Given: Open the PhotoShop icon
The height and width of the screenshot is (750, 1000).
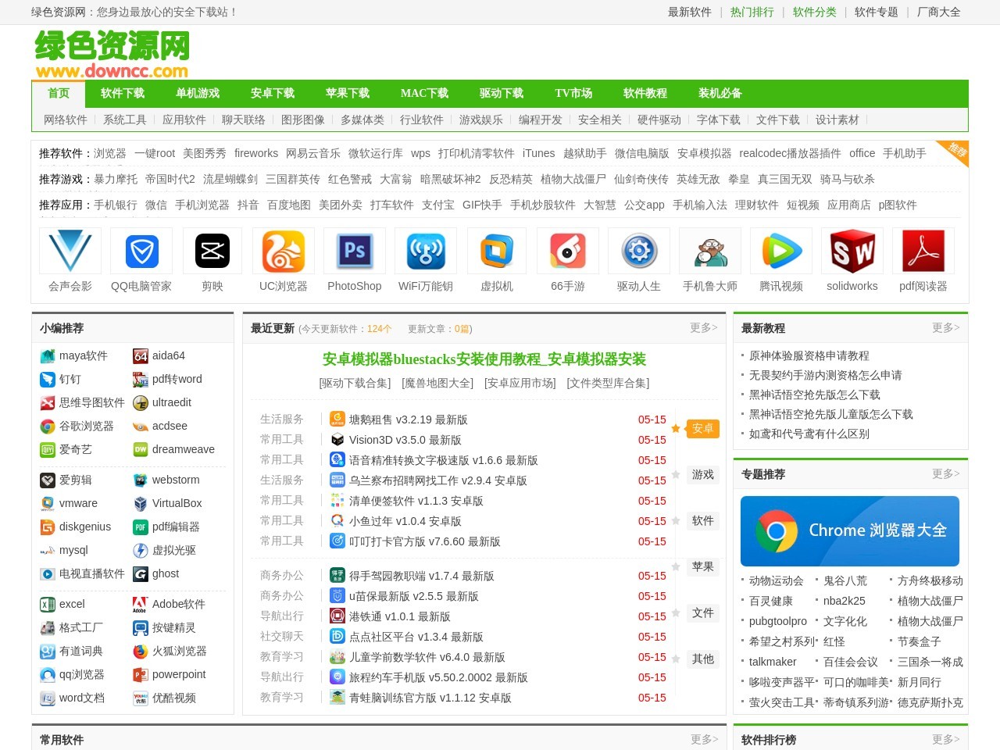Looking at the screenshot, I should tap(355, 252).
